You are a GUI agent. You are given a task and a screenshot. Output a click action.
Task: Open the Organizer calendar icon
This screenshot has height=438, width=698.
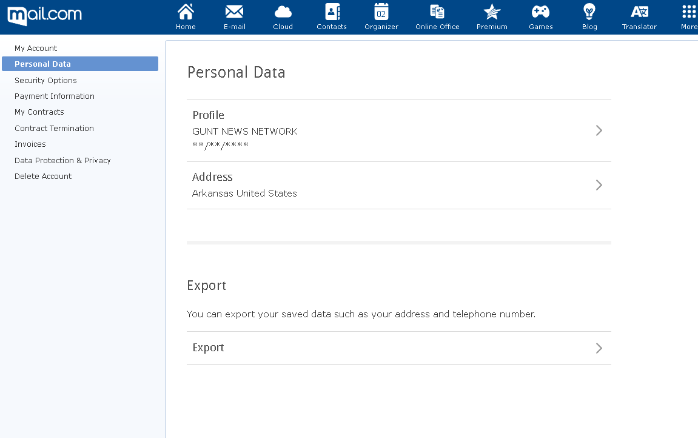click(x=381, y=12)
